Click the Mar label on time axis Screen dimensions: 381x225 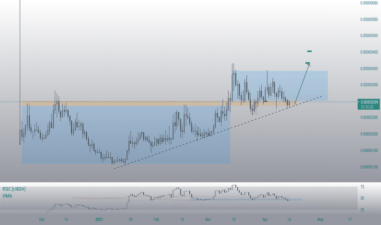208,219
